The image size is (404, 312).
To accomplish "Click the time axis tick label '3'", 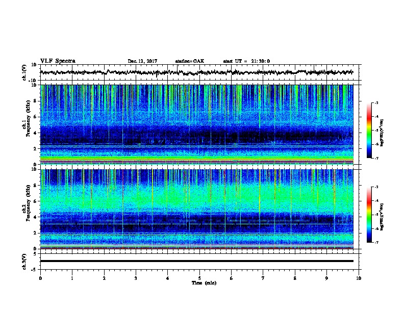I will [136, 278].
